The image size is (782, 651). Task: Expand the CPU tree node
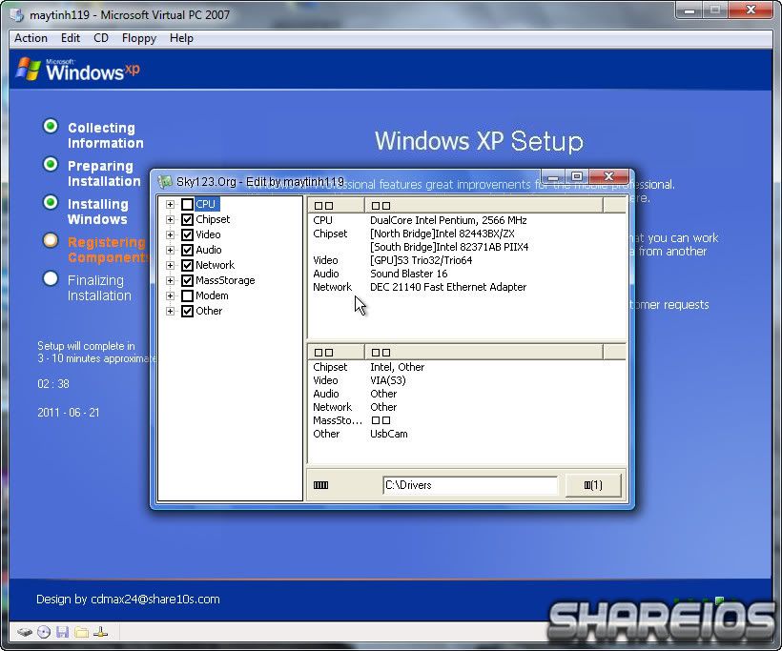pyautogui.click(x=170, y=204)
